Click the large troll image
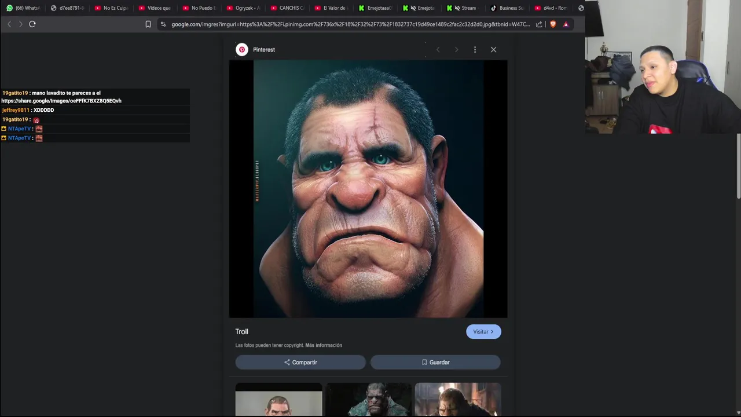The width and height of the screenshot is (741, 417). point(368,189)
